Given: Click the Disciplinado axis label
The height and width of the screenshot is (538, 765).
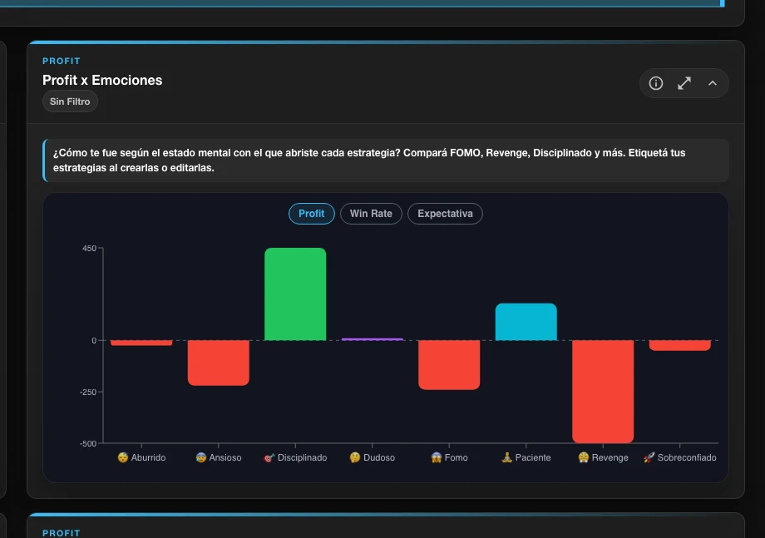Looking at the screenshot, I should [x=295, y=457].
